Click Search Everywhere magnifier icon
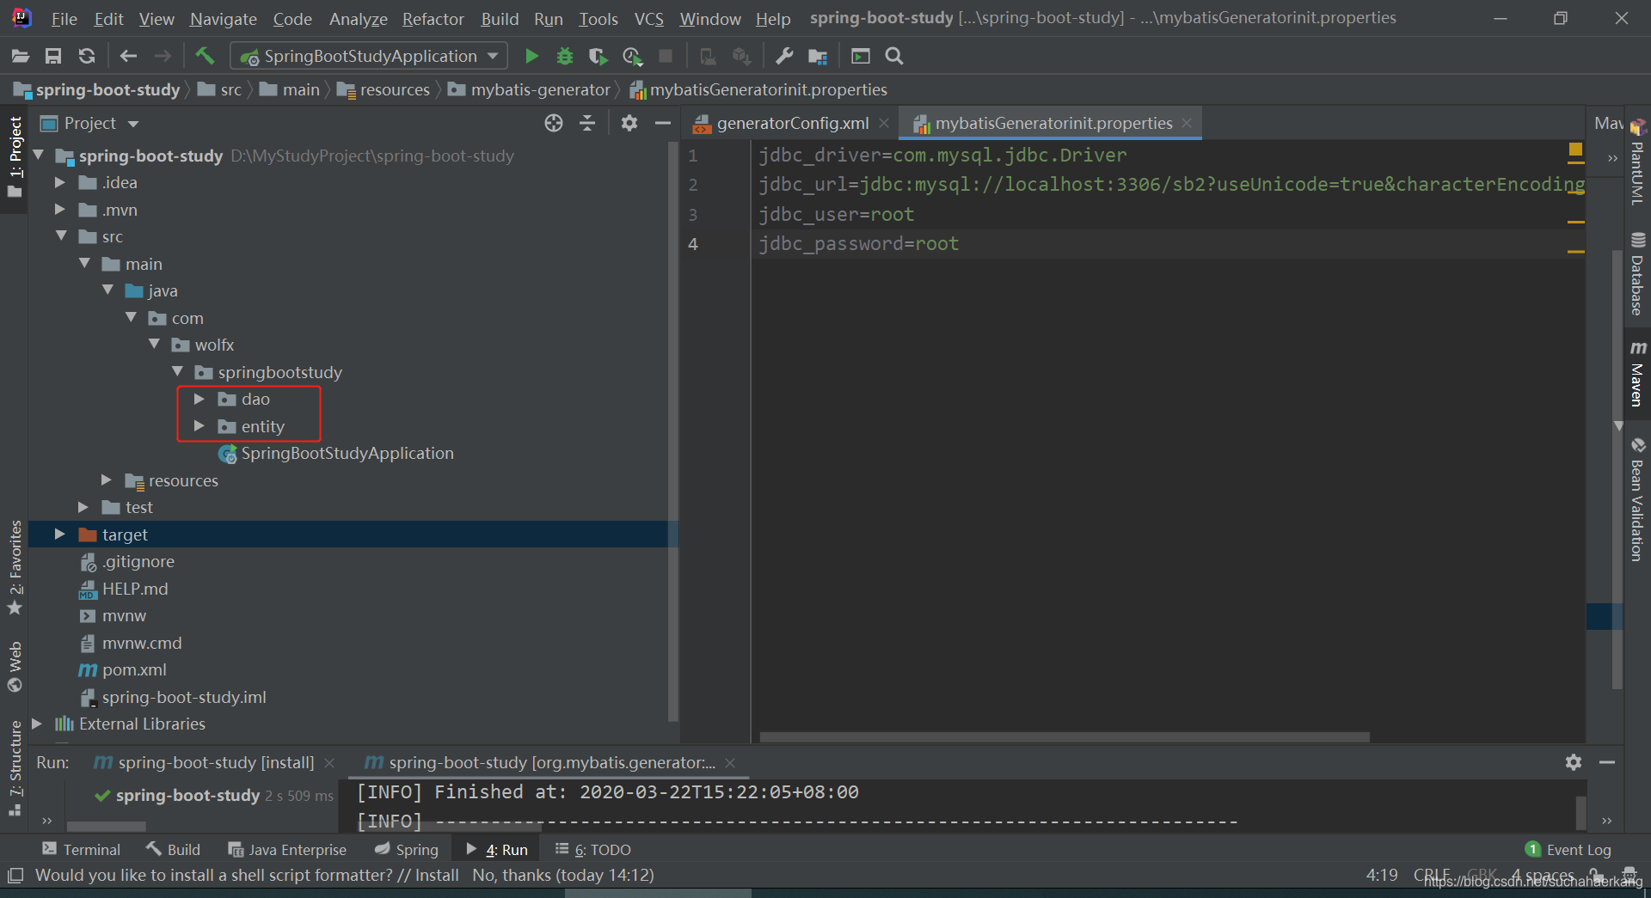Viewport: 1651px width, 898px height. pyautogui.click(x=894, y=57)
